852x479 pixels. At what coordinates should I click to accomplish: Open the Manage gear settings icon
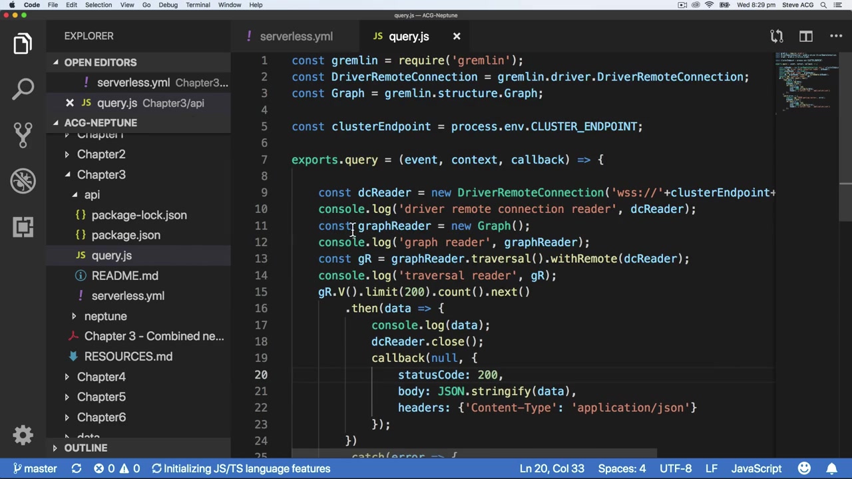pos(23,435)
